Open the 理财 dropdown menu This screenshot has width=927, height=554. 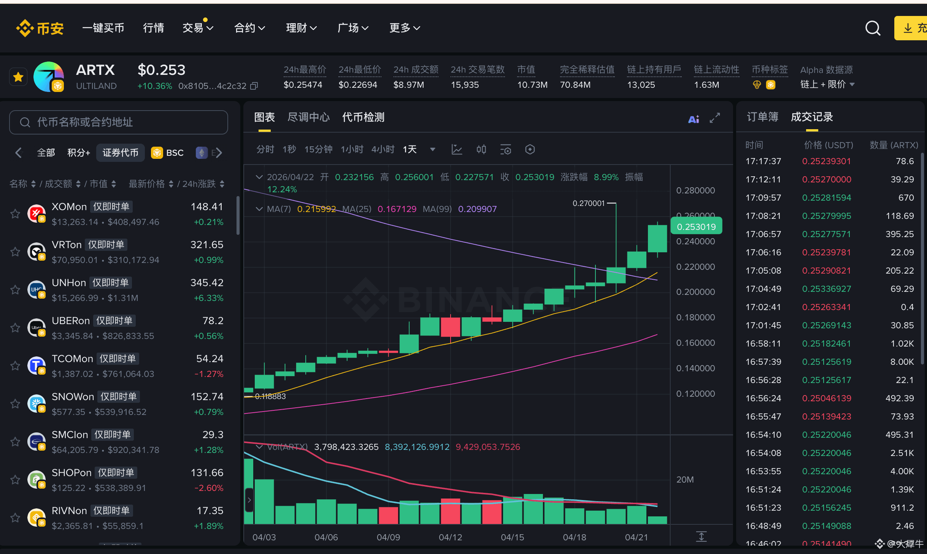(302, 28)
